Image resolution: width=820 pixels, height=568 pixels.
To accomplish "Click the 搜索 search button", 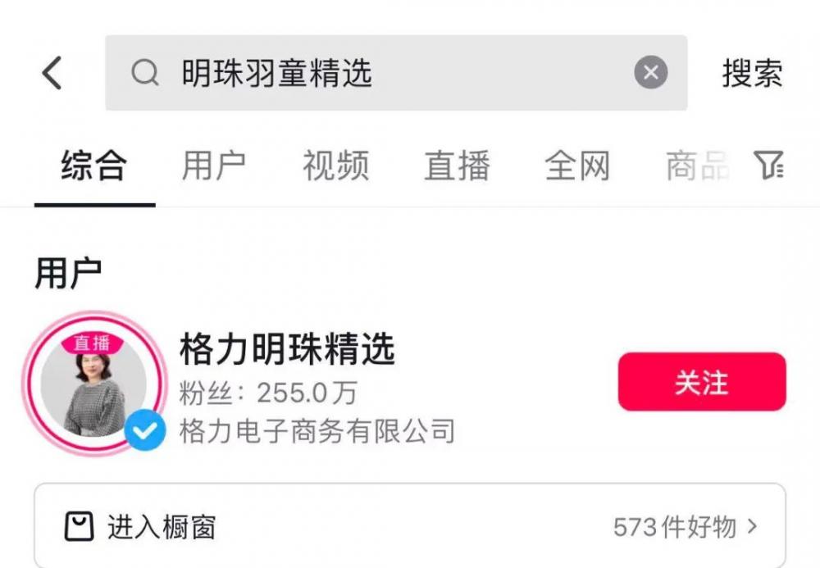I will 753,73.
